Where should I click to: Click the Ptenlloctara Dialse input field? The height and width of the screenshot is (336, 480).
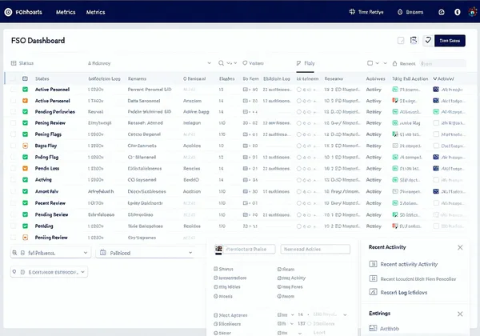coord(250,249)
